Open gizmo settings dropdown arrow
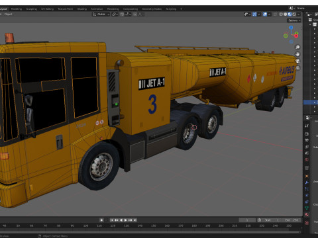The height and width of the screenshot is (238, 318). (x=259, y=14)
